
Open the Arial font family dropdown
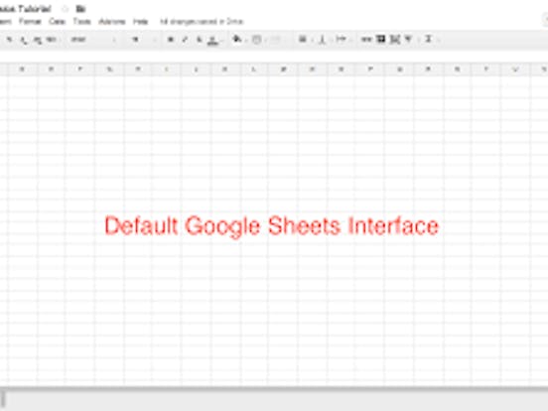click(x=93, y=40)
